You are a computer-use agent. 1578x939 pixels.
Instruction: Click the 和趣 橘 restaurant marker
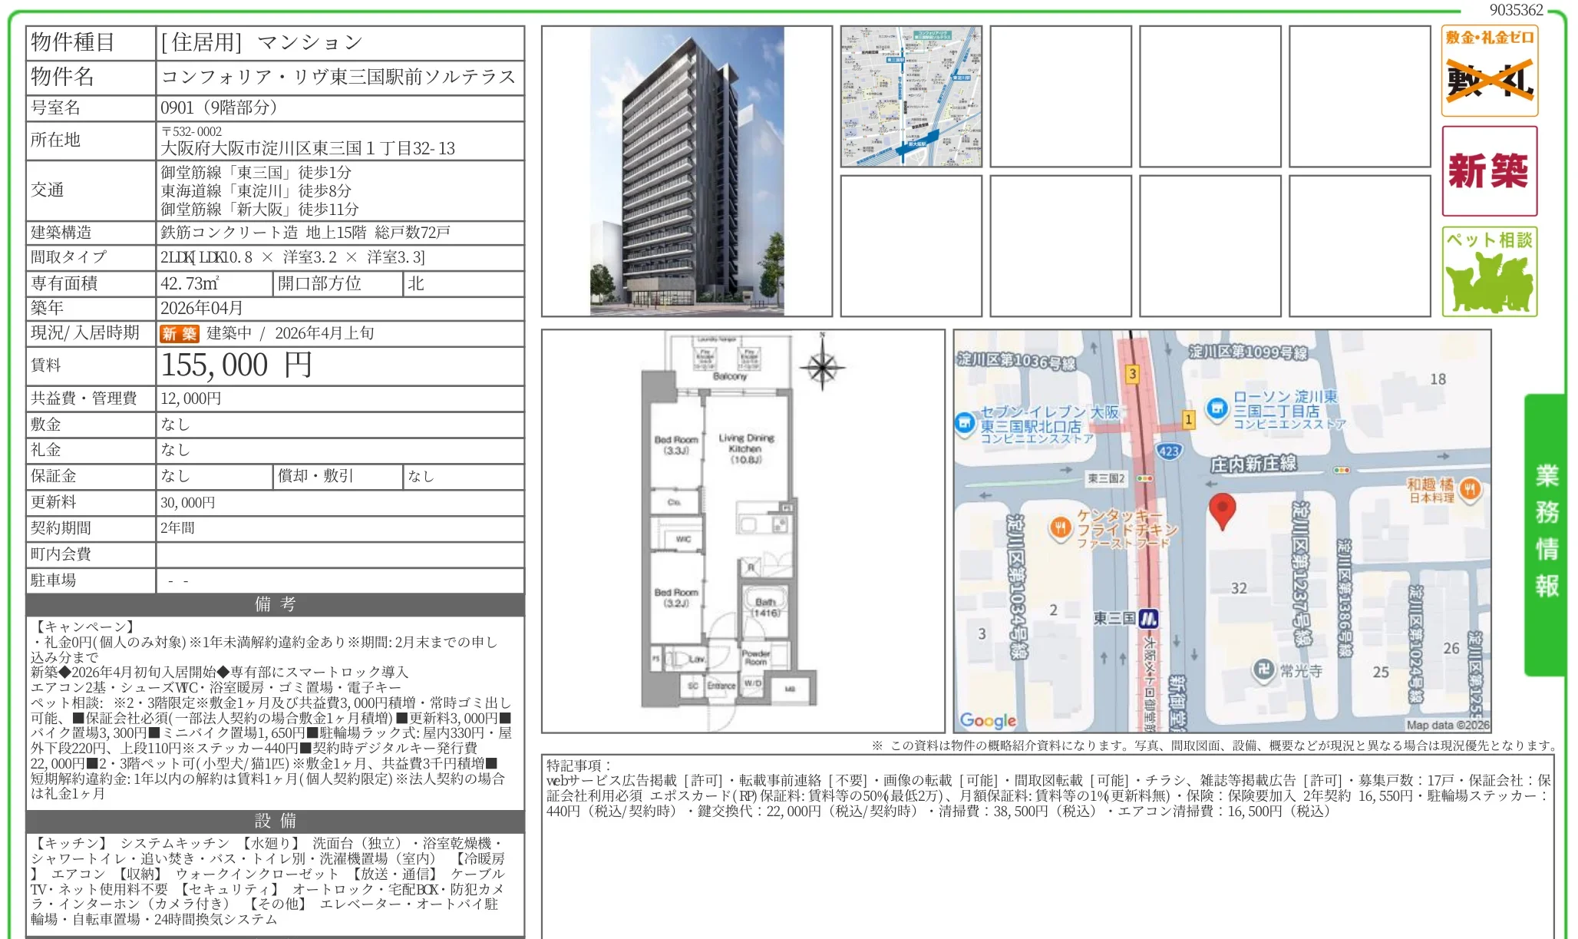[1469, 488]
